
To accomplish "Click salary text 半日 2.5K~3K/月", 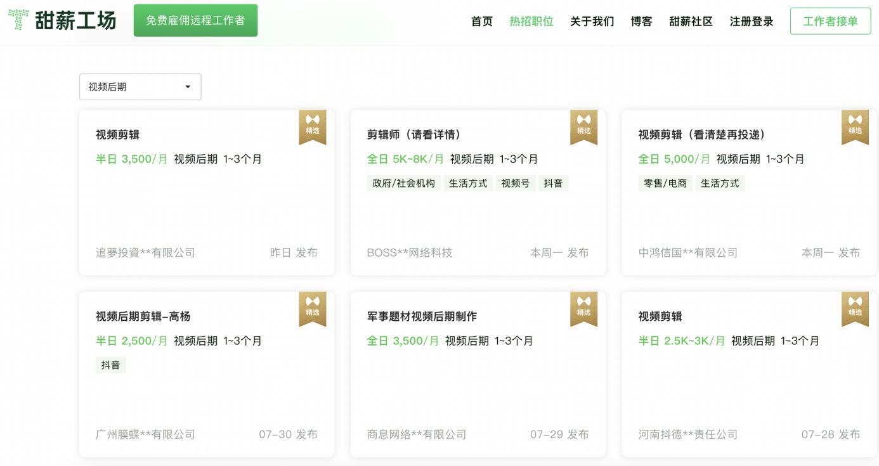I will tap(682, 341).
